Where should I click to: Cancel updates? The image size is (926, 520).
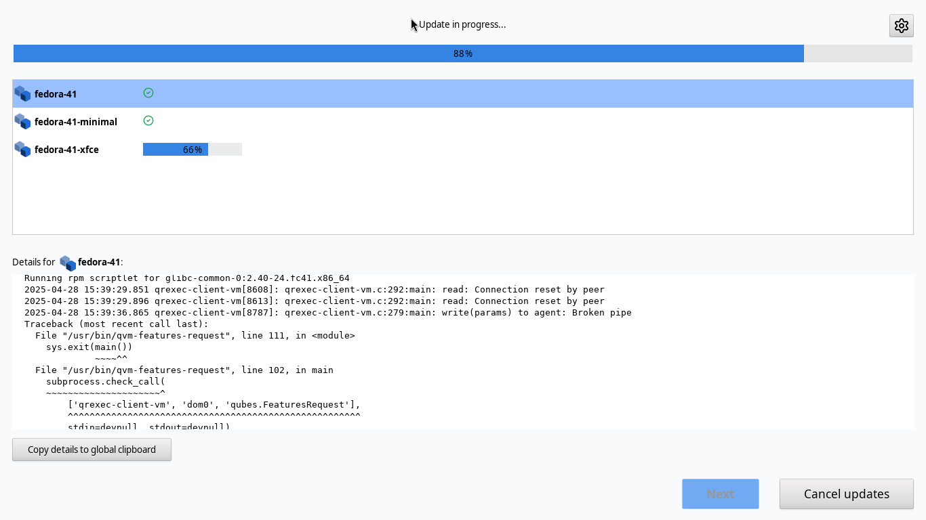click(847, 494)
